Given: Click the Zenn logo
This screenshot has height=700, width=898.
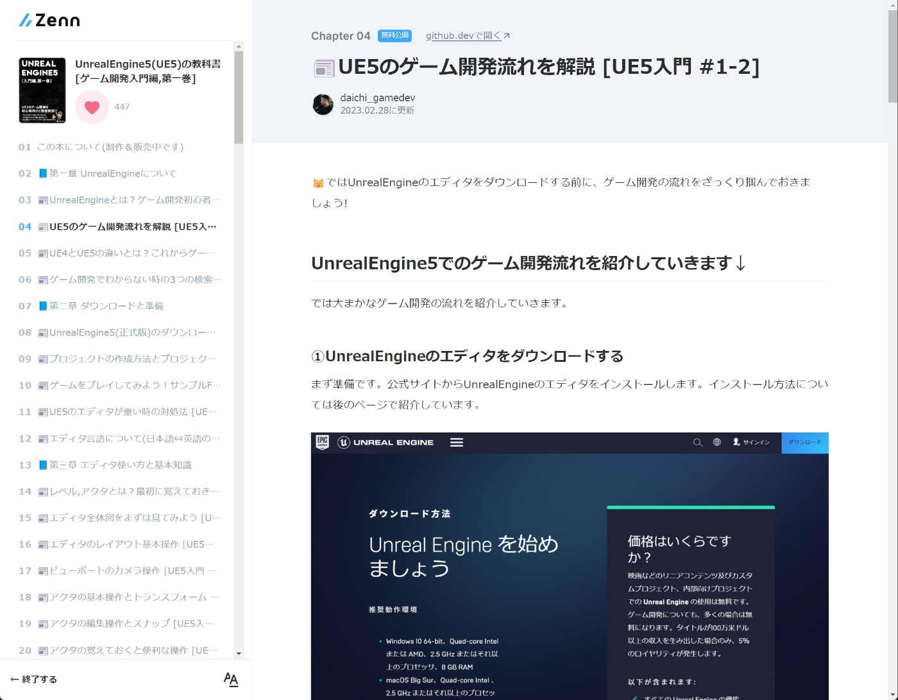Looking at the screenshot, I should point(49,20).
